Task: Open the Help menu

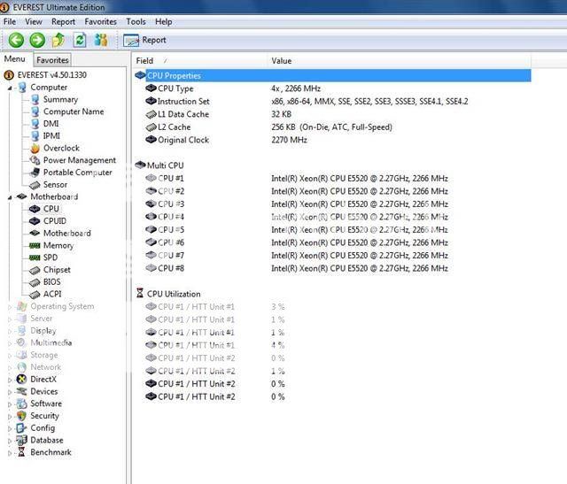Action: pyautogui.click(x=163, y=21)
